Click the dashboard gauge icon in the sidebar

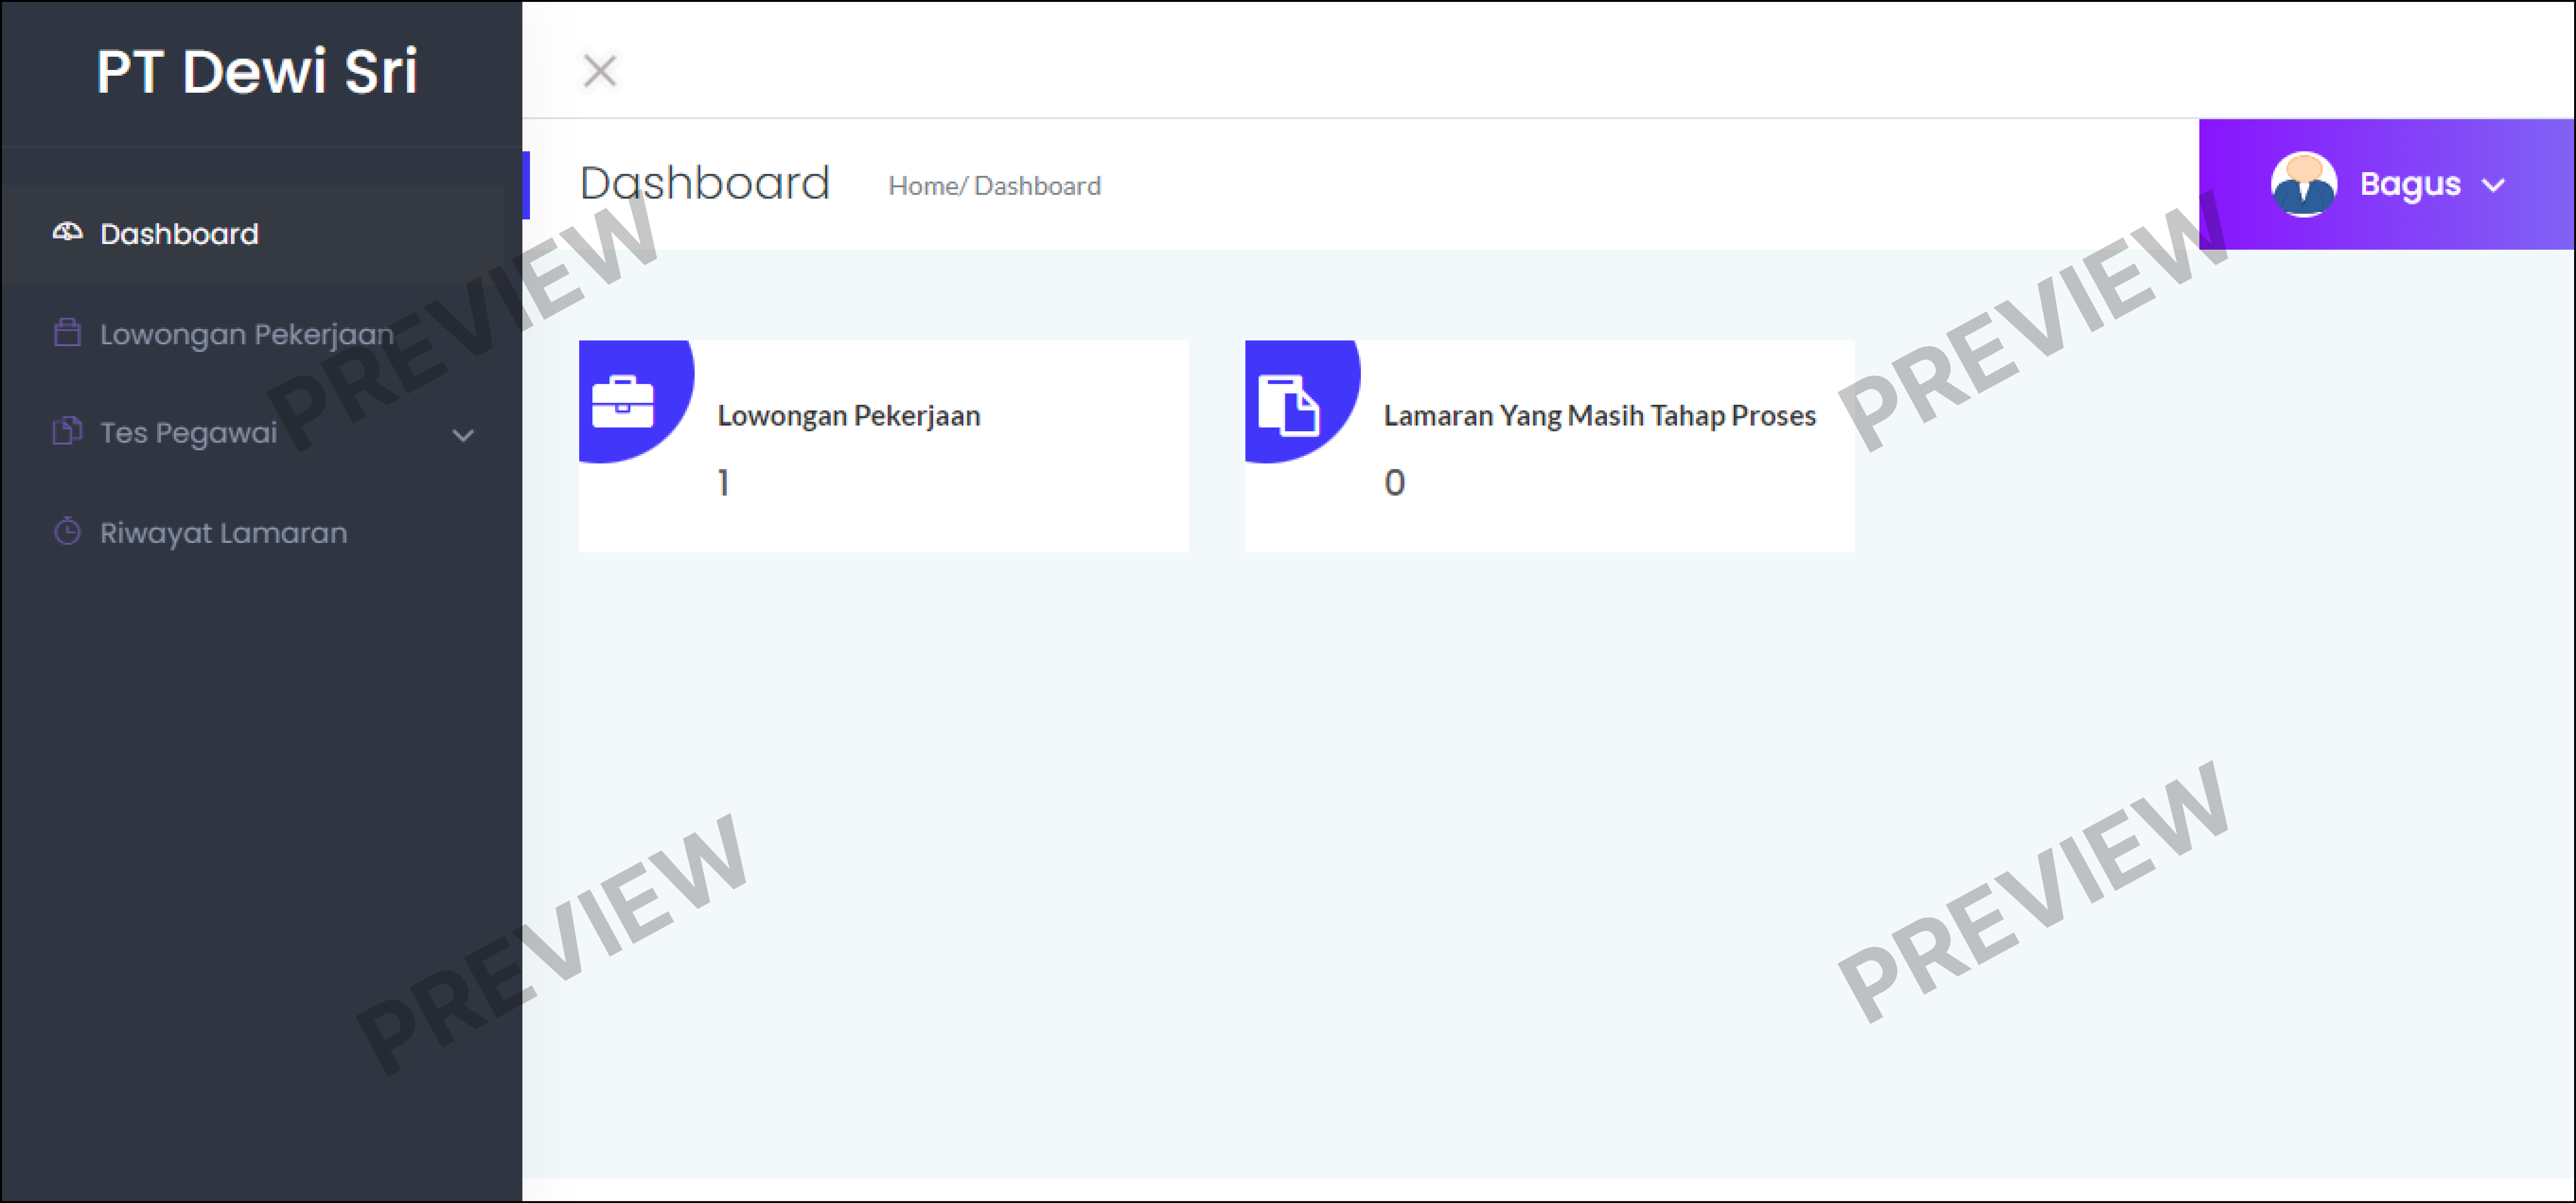pyautogui.click(x=67, y=232)
